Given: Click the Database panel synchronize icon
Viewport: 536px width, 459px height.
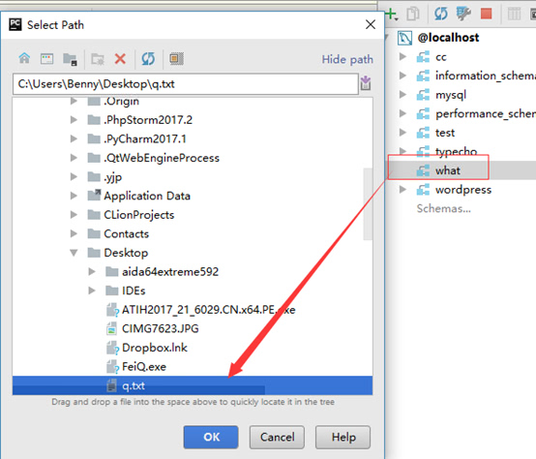Looking at the screenshot, I should pyautogui.click(x=440, y=14).
